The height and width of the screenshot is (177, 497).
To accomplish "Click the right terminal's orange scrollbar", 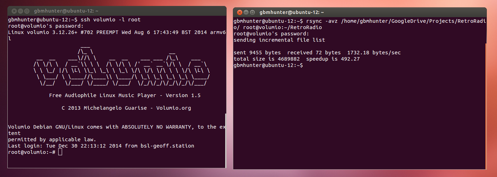I will coord(486,105).
